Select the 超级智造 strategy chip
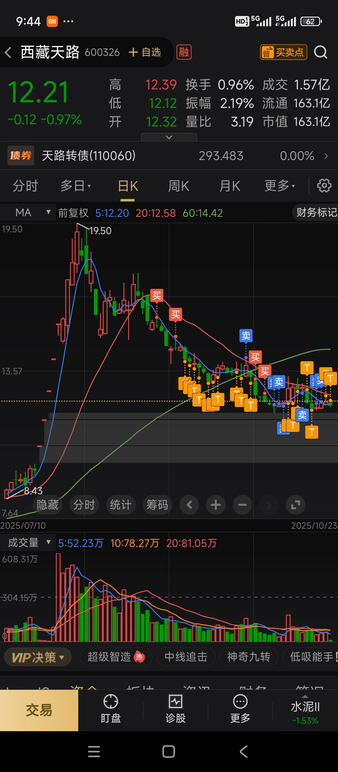 point(116,657)
